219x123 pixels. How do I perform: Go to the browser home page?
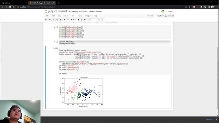click(x=14, y=7)
